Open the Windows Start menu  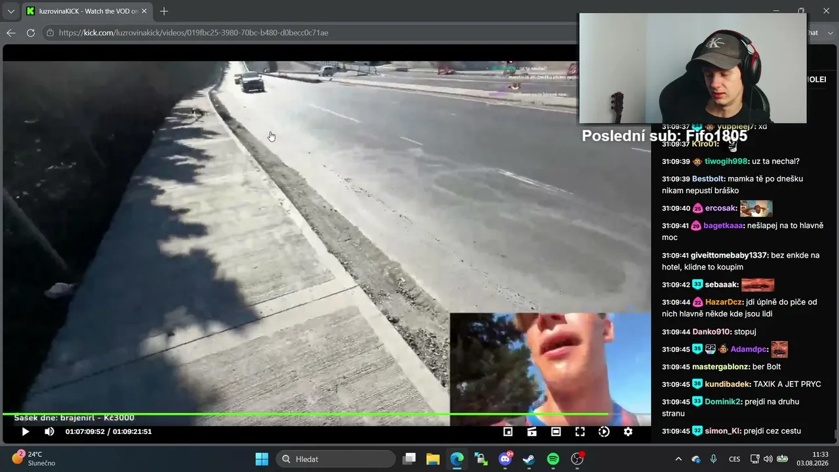click(x=262, y=459)
